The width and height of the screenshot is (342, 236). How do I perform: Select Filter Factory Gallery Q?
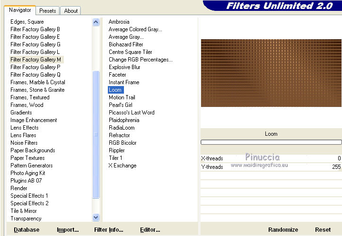click(35, 75)
